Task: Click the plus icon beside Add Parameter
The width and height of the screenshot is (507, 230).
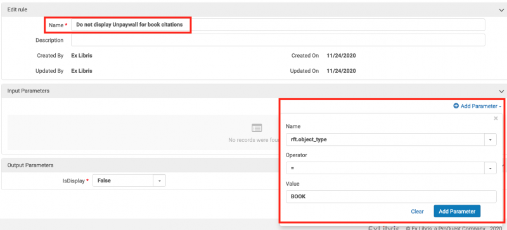Action: tap(456, 106)
